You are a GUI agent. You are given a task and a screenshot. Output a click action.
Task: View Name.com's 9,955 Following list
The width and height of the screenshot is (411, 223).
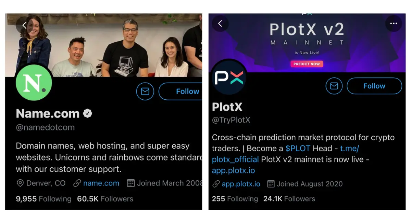click(43, 199)
